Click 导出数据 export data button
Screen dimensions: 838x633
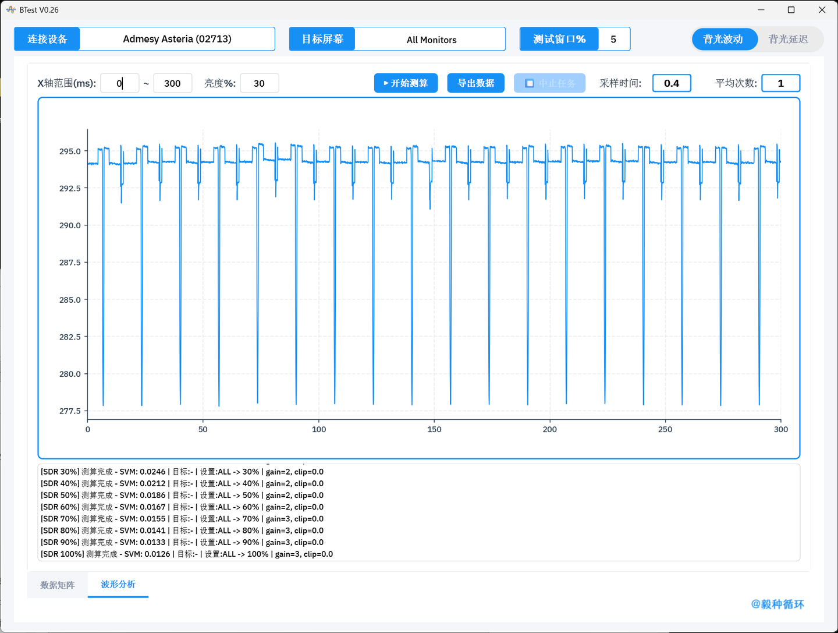(x=476, y=83)
